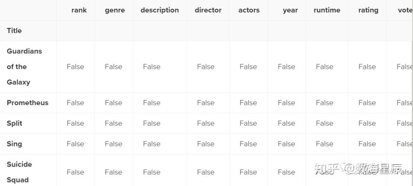Select the Guardians of the Galaxy row label
Viewport: 413px width, 186px height.
(24, 66)
